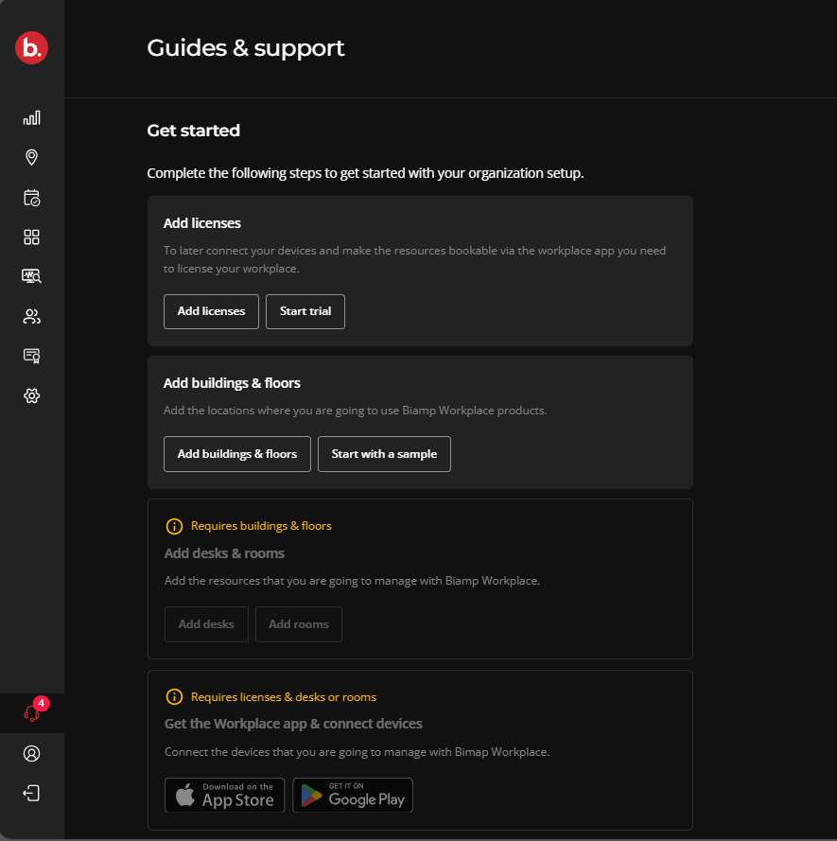Click the notification badge showing 4

pyautogui.click(x=42, y=703)
